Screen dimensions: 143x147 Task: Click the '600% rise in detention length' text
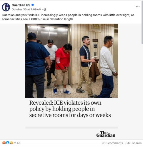[52, 19]
